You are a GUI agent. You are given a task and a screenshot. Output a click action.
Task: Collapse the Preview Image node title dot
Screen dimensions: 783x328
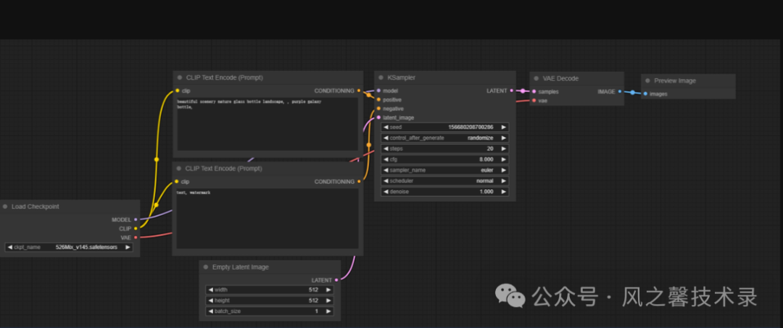647,81
